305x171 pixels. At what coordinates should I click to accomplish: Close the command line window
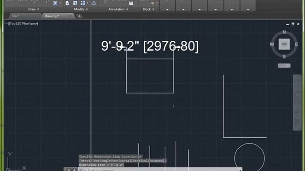point(69,170)
